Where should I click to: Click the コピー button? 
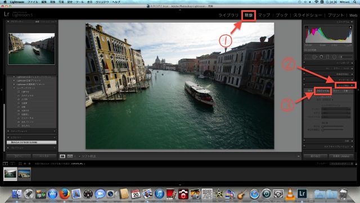[19, 156]
